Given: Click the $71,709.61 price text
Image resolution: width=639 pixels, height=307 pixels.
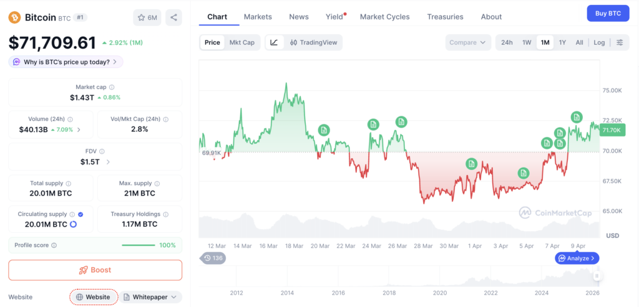Looking at the screenshot, I should [x=52, y=43].
